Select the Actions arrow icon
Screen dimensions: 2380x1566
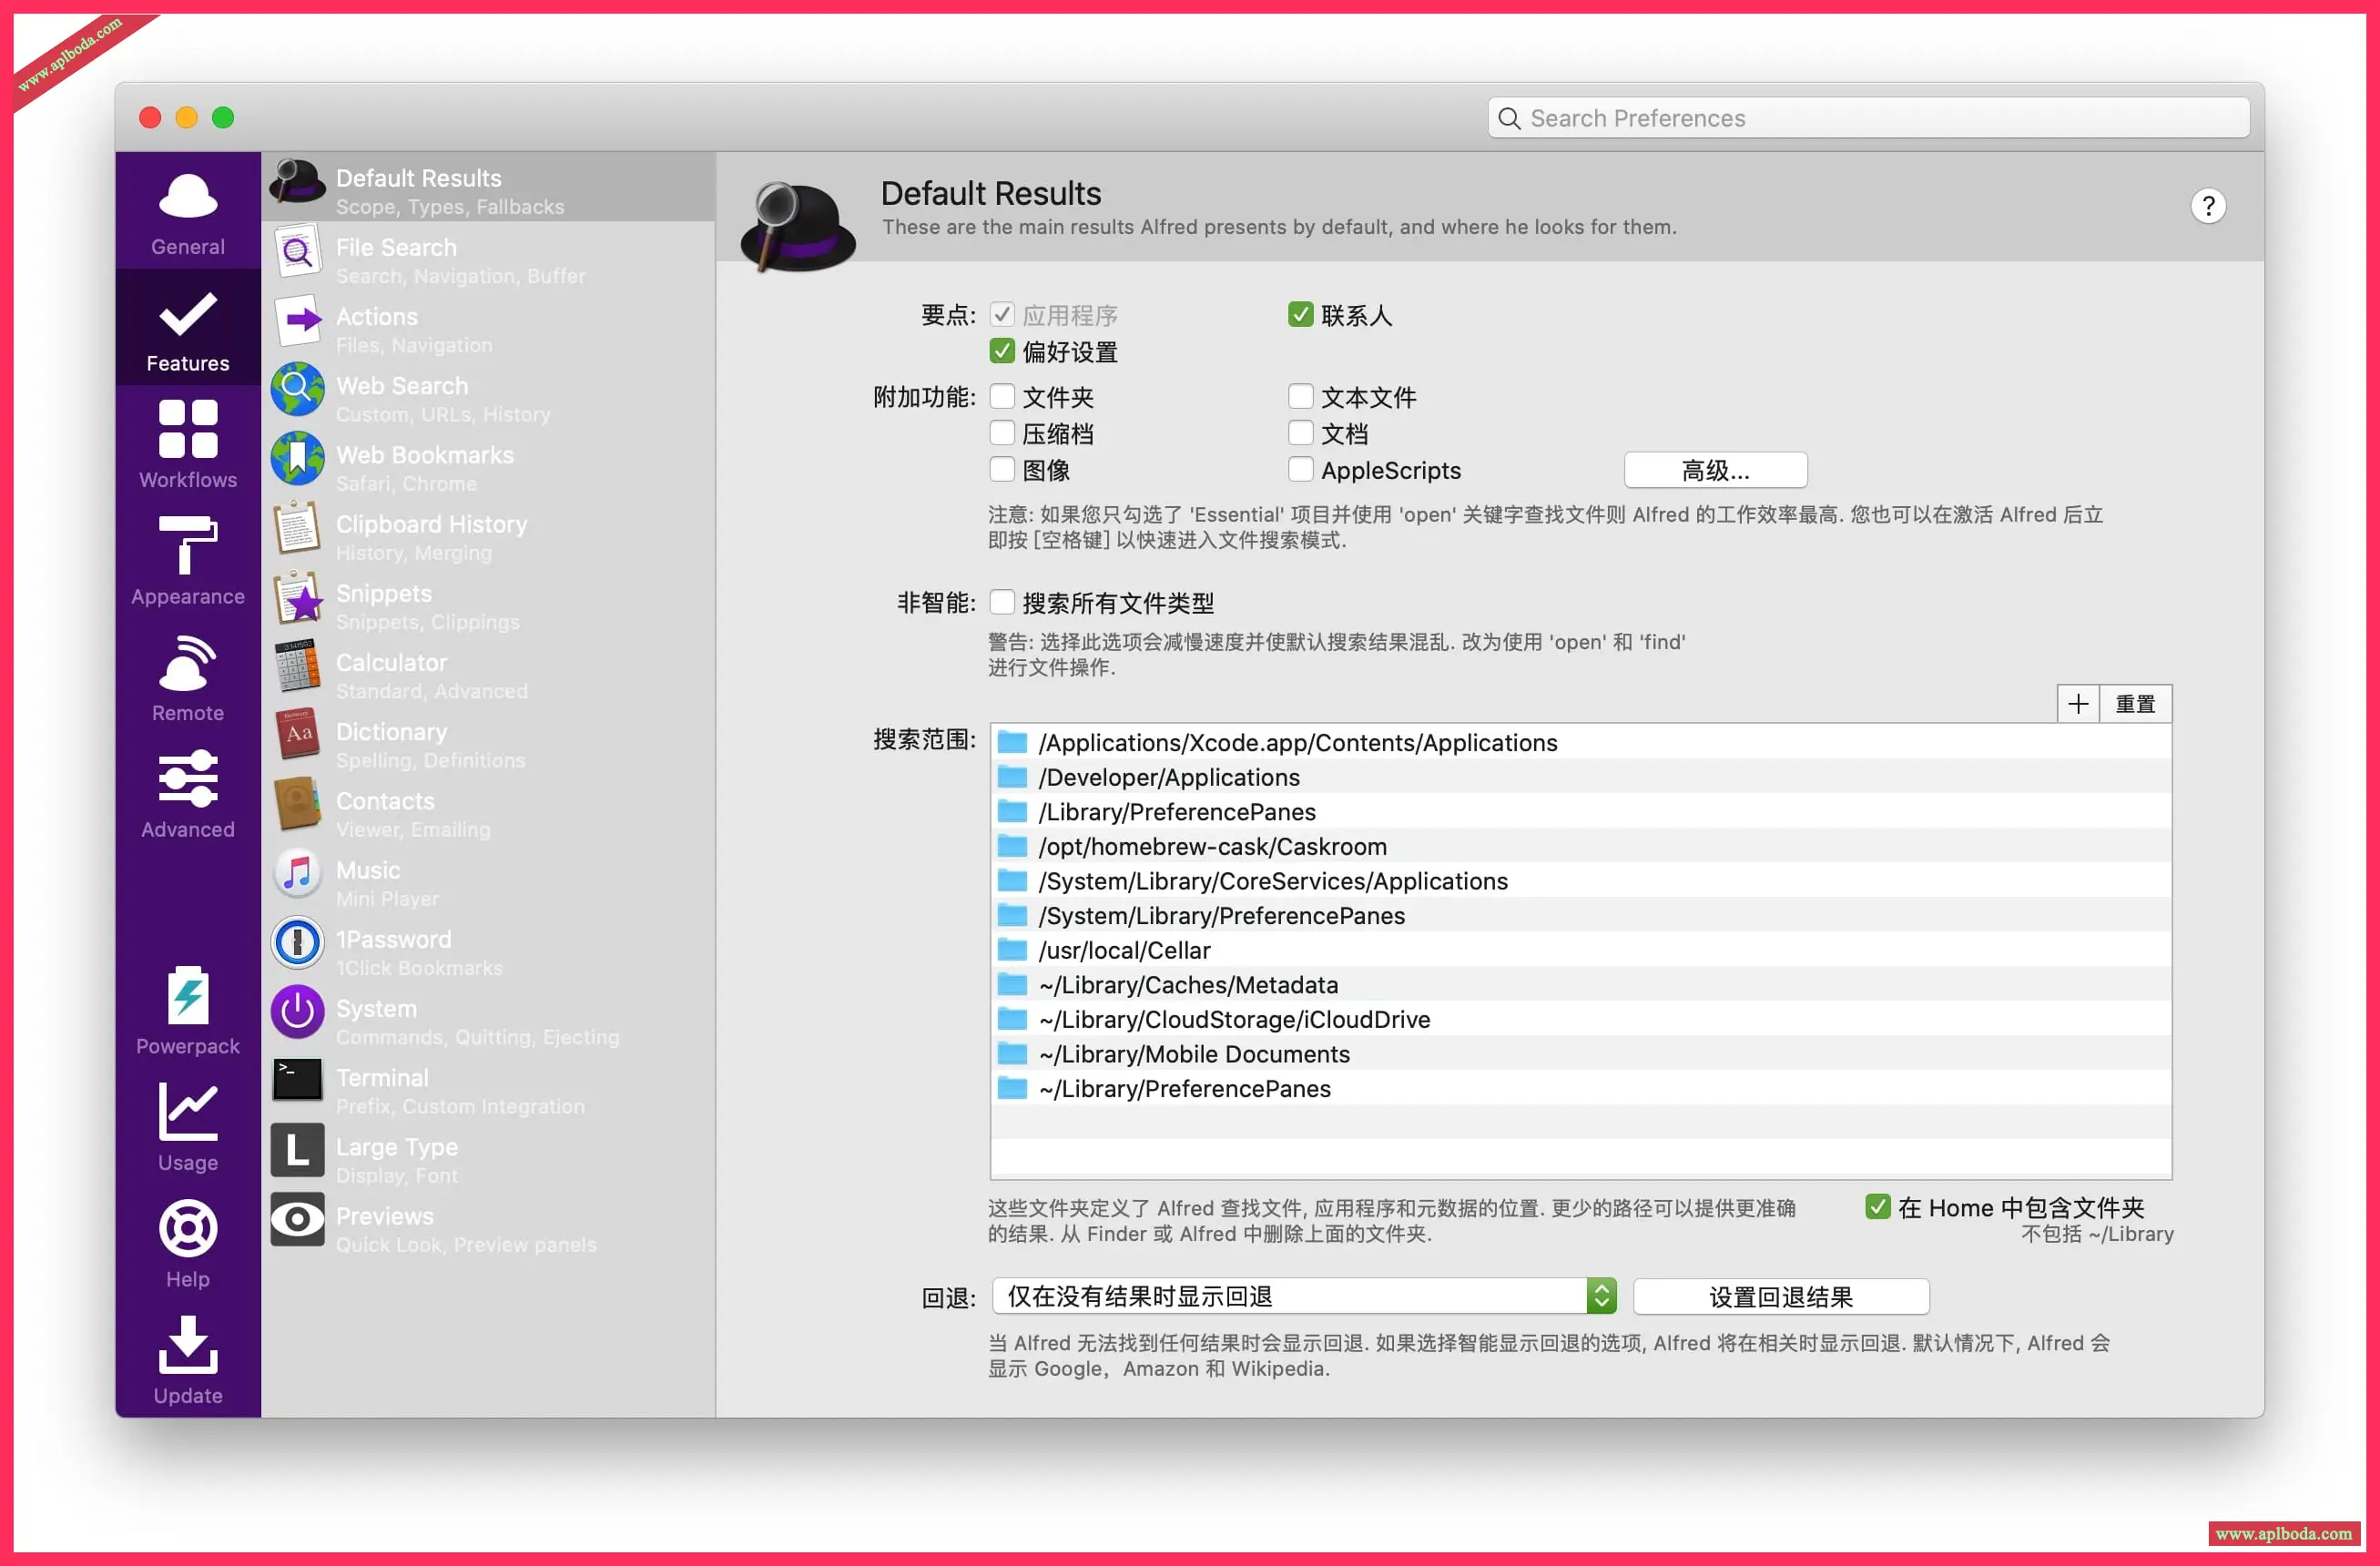tap(298, 320)
